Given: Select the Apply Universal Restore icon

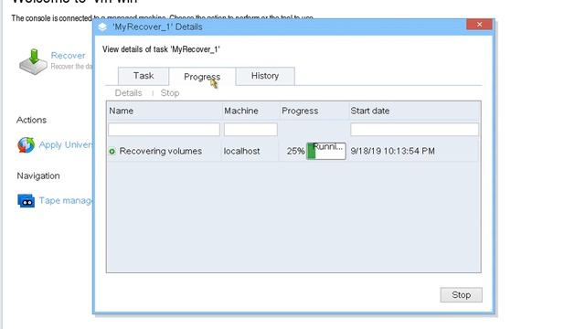Looking at the screenshot, I should 26,144.
